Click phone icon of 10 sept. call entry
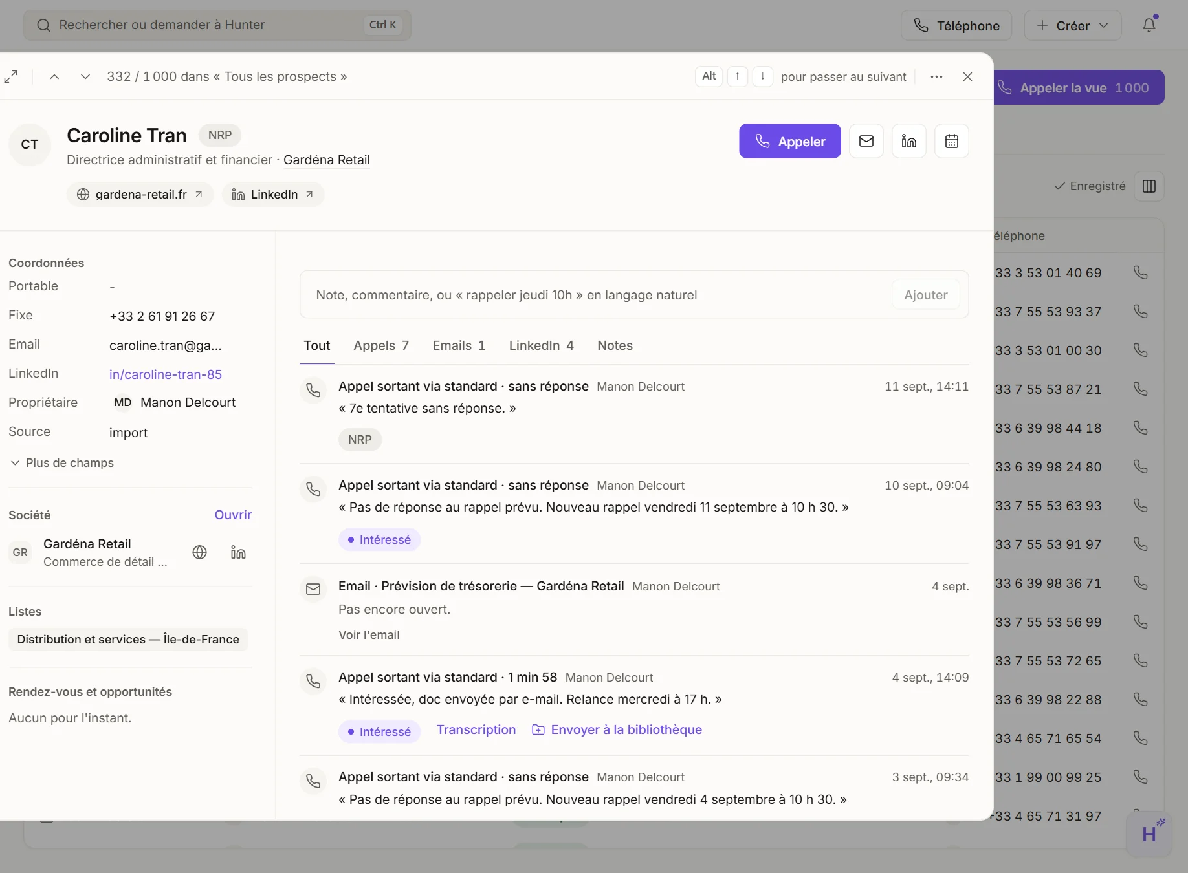Viewport: 1188px width, 873px height. point(313,489)
